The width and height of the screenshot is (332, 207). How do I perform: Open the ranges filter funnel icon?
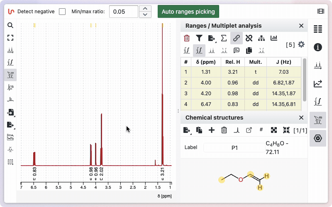pyautogui.click(x=199, y=39)
